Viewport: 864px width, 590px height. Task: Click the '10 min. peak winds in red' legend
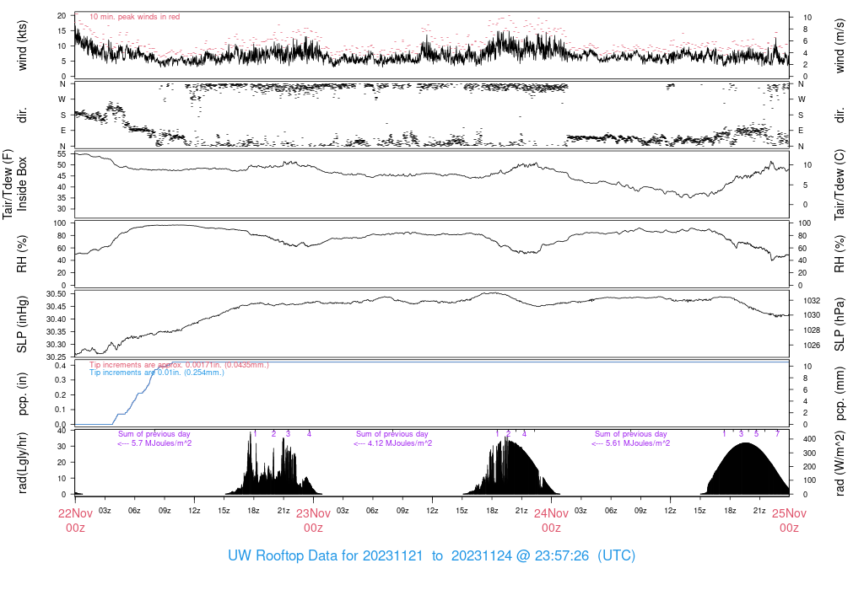(x=135, y=17)
